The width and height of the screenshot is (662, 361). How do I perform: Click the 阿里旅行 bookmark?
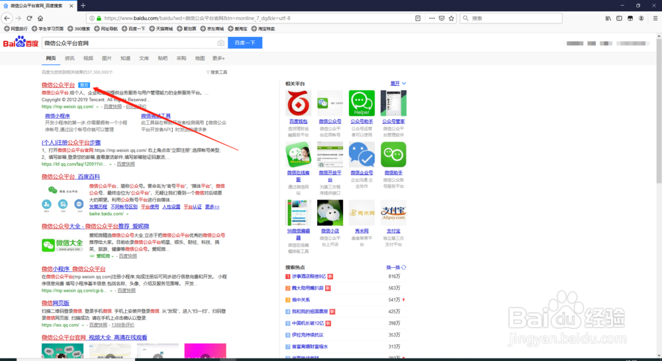click(16, 28)
